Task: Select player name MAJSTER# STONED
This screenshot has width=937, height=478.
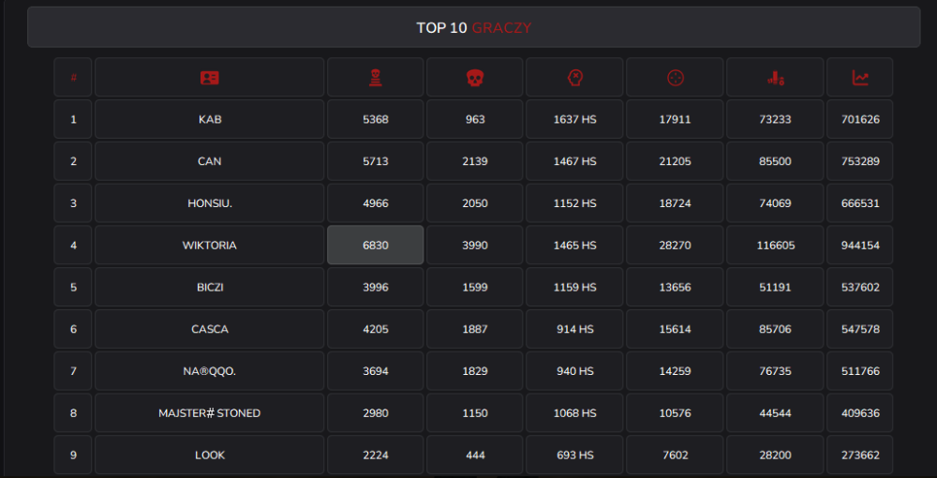Action: 210,413
